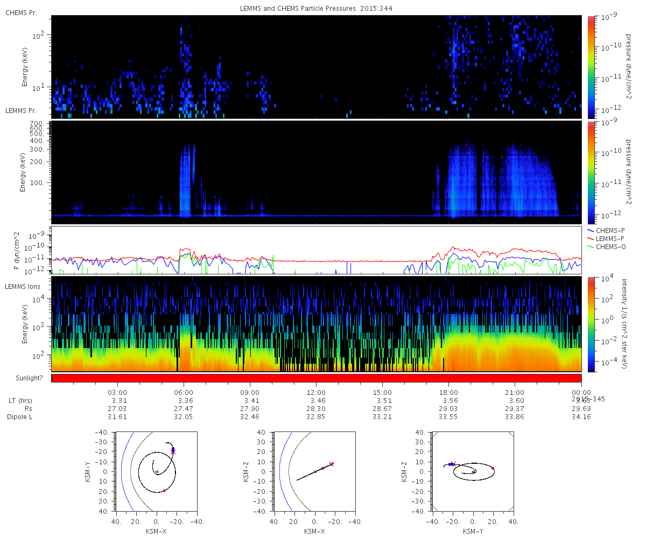This screenshot has width=646, height=538.
Task: Click the Dipole L value 32.46
Action: 250,417
